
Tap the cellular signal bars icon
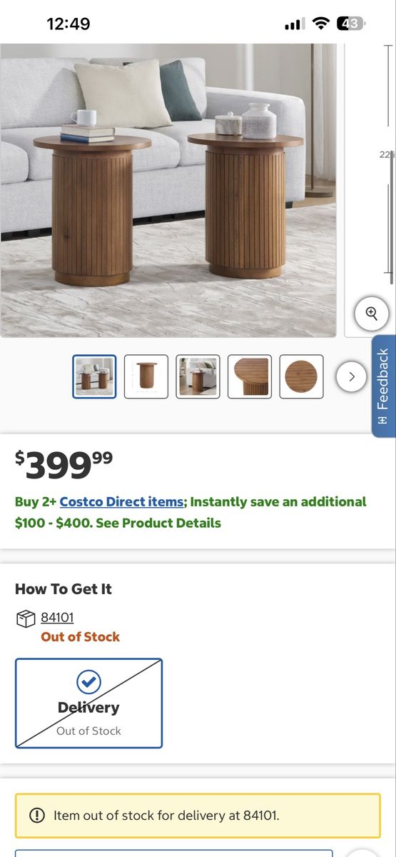pos(294,24)
